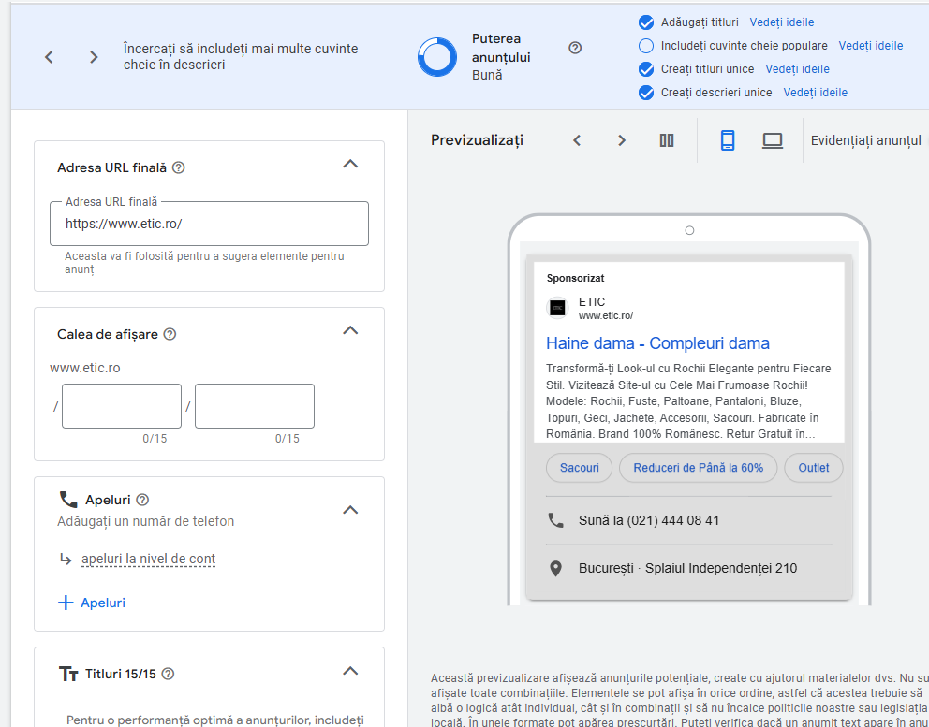
Task: Go to next recommendation in top banner
Action: [94, 57]
